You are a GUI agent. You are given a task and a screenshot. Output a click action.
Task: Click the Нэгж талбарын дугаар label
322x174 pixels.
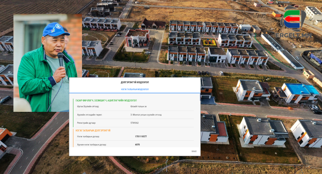pos(88,137)
